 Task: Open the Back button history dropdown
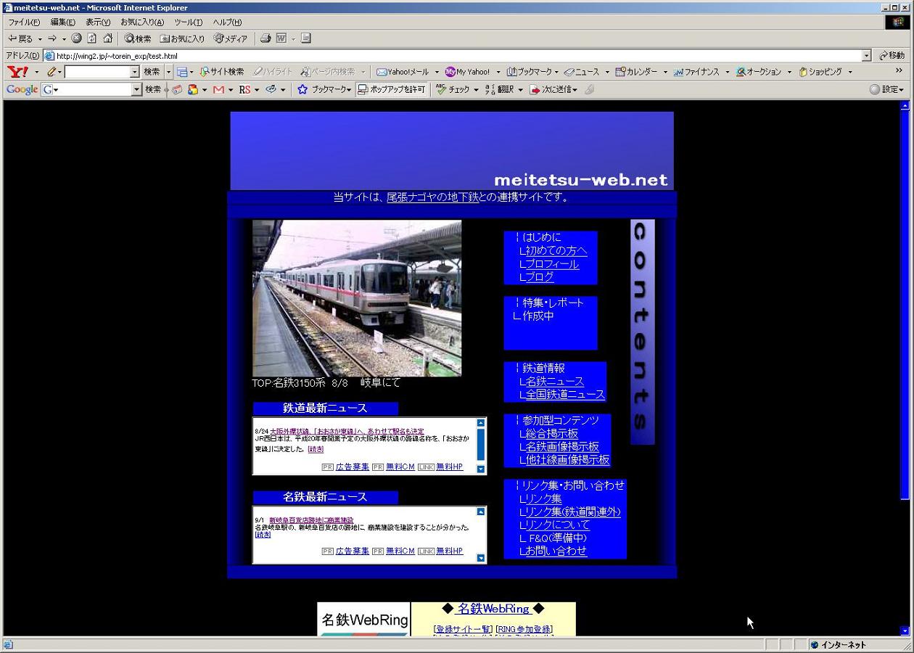pos(40,38)
